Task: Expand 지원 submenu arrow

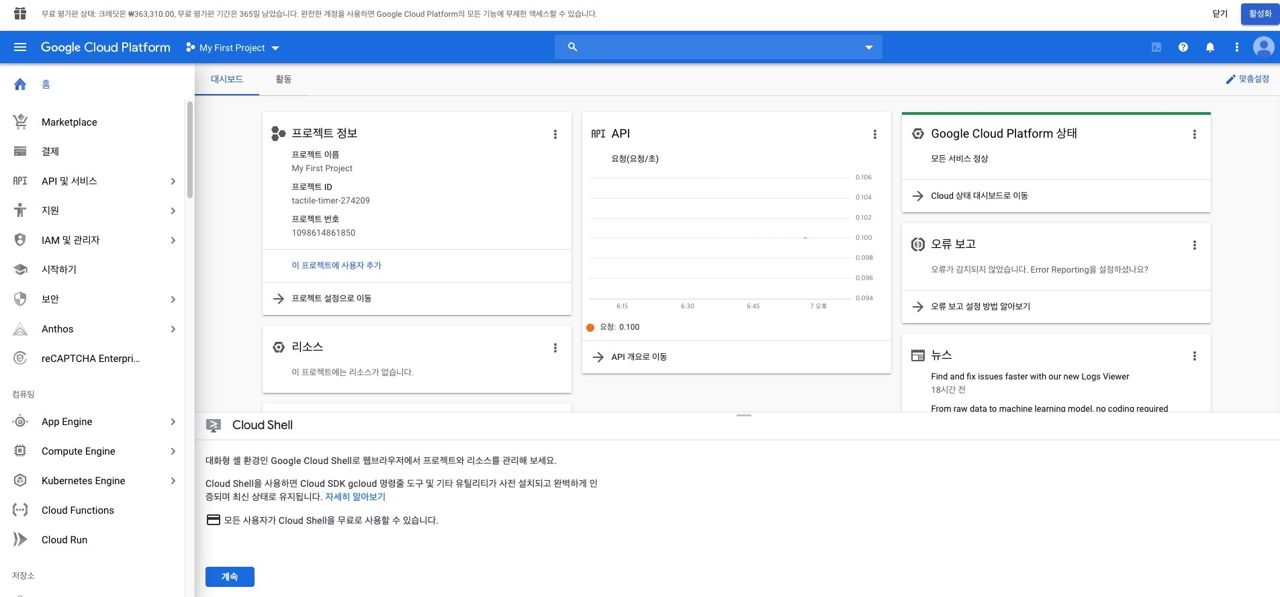Action: point(173,211)
